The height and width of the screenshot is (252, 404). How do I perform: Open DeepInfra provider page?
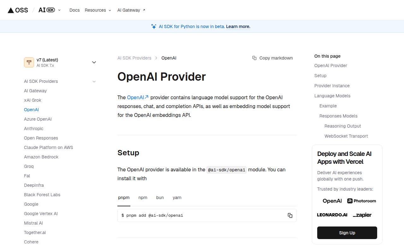[34, 185]
